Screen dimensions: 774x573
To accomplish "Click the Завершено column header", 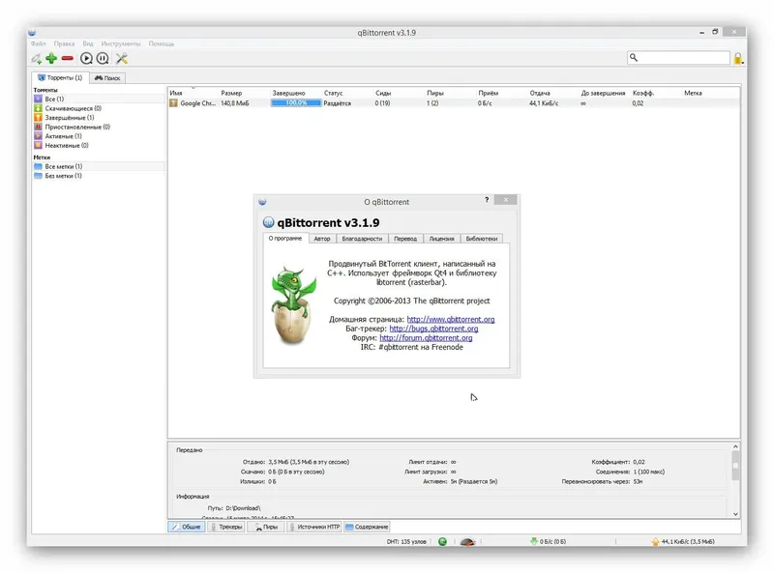I will pyautogui.click(x=296, y=93).
